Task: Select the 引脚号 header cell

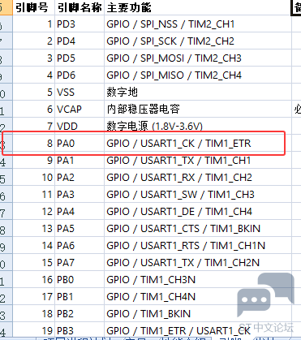Action: click(x=34, y=7)
